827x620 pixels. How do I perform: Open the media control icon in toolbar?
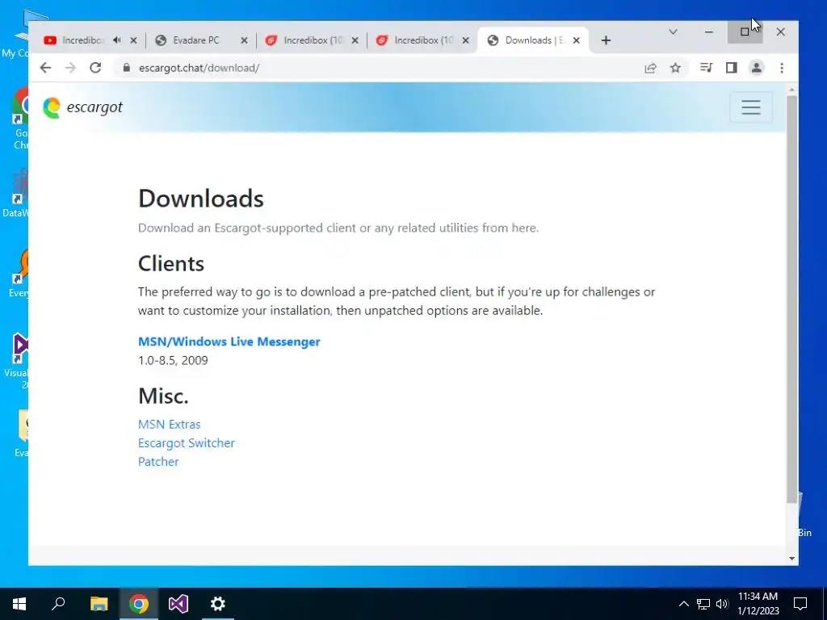point(706,68)
